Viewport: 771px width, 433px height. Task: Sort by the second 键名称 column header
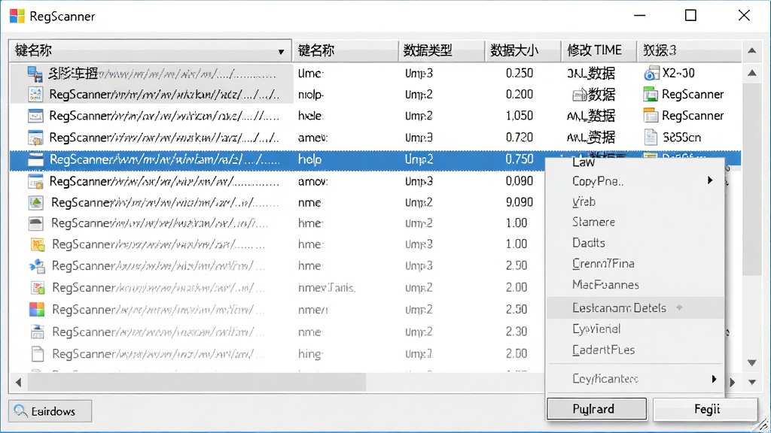[x=345, y=50]
